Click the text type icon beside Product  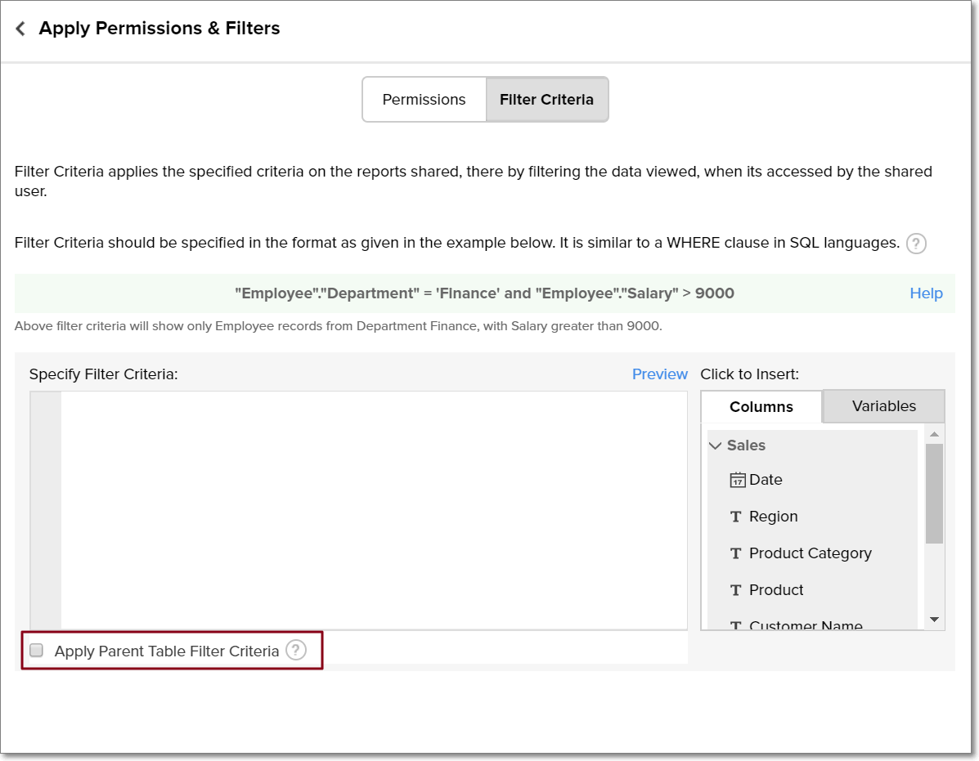tap(735, 590)
